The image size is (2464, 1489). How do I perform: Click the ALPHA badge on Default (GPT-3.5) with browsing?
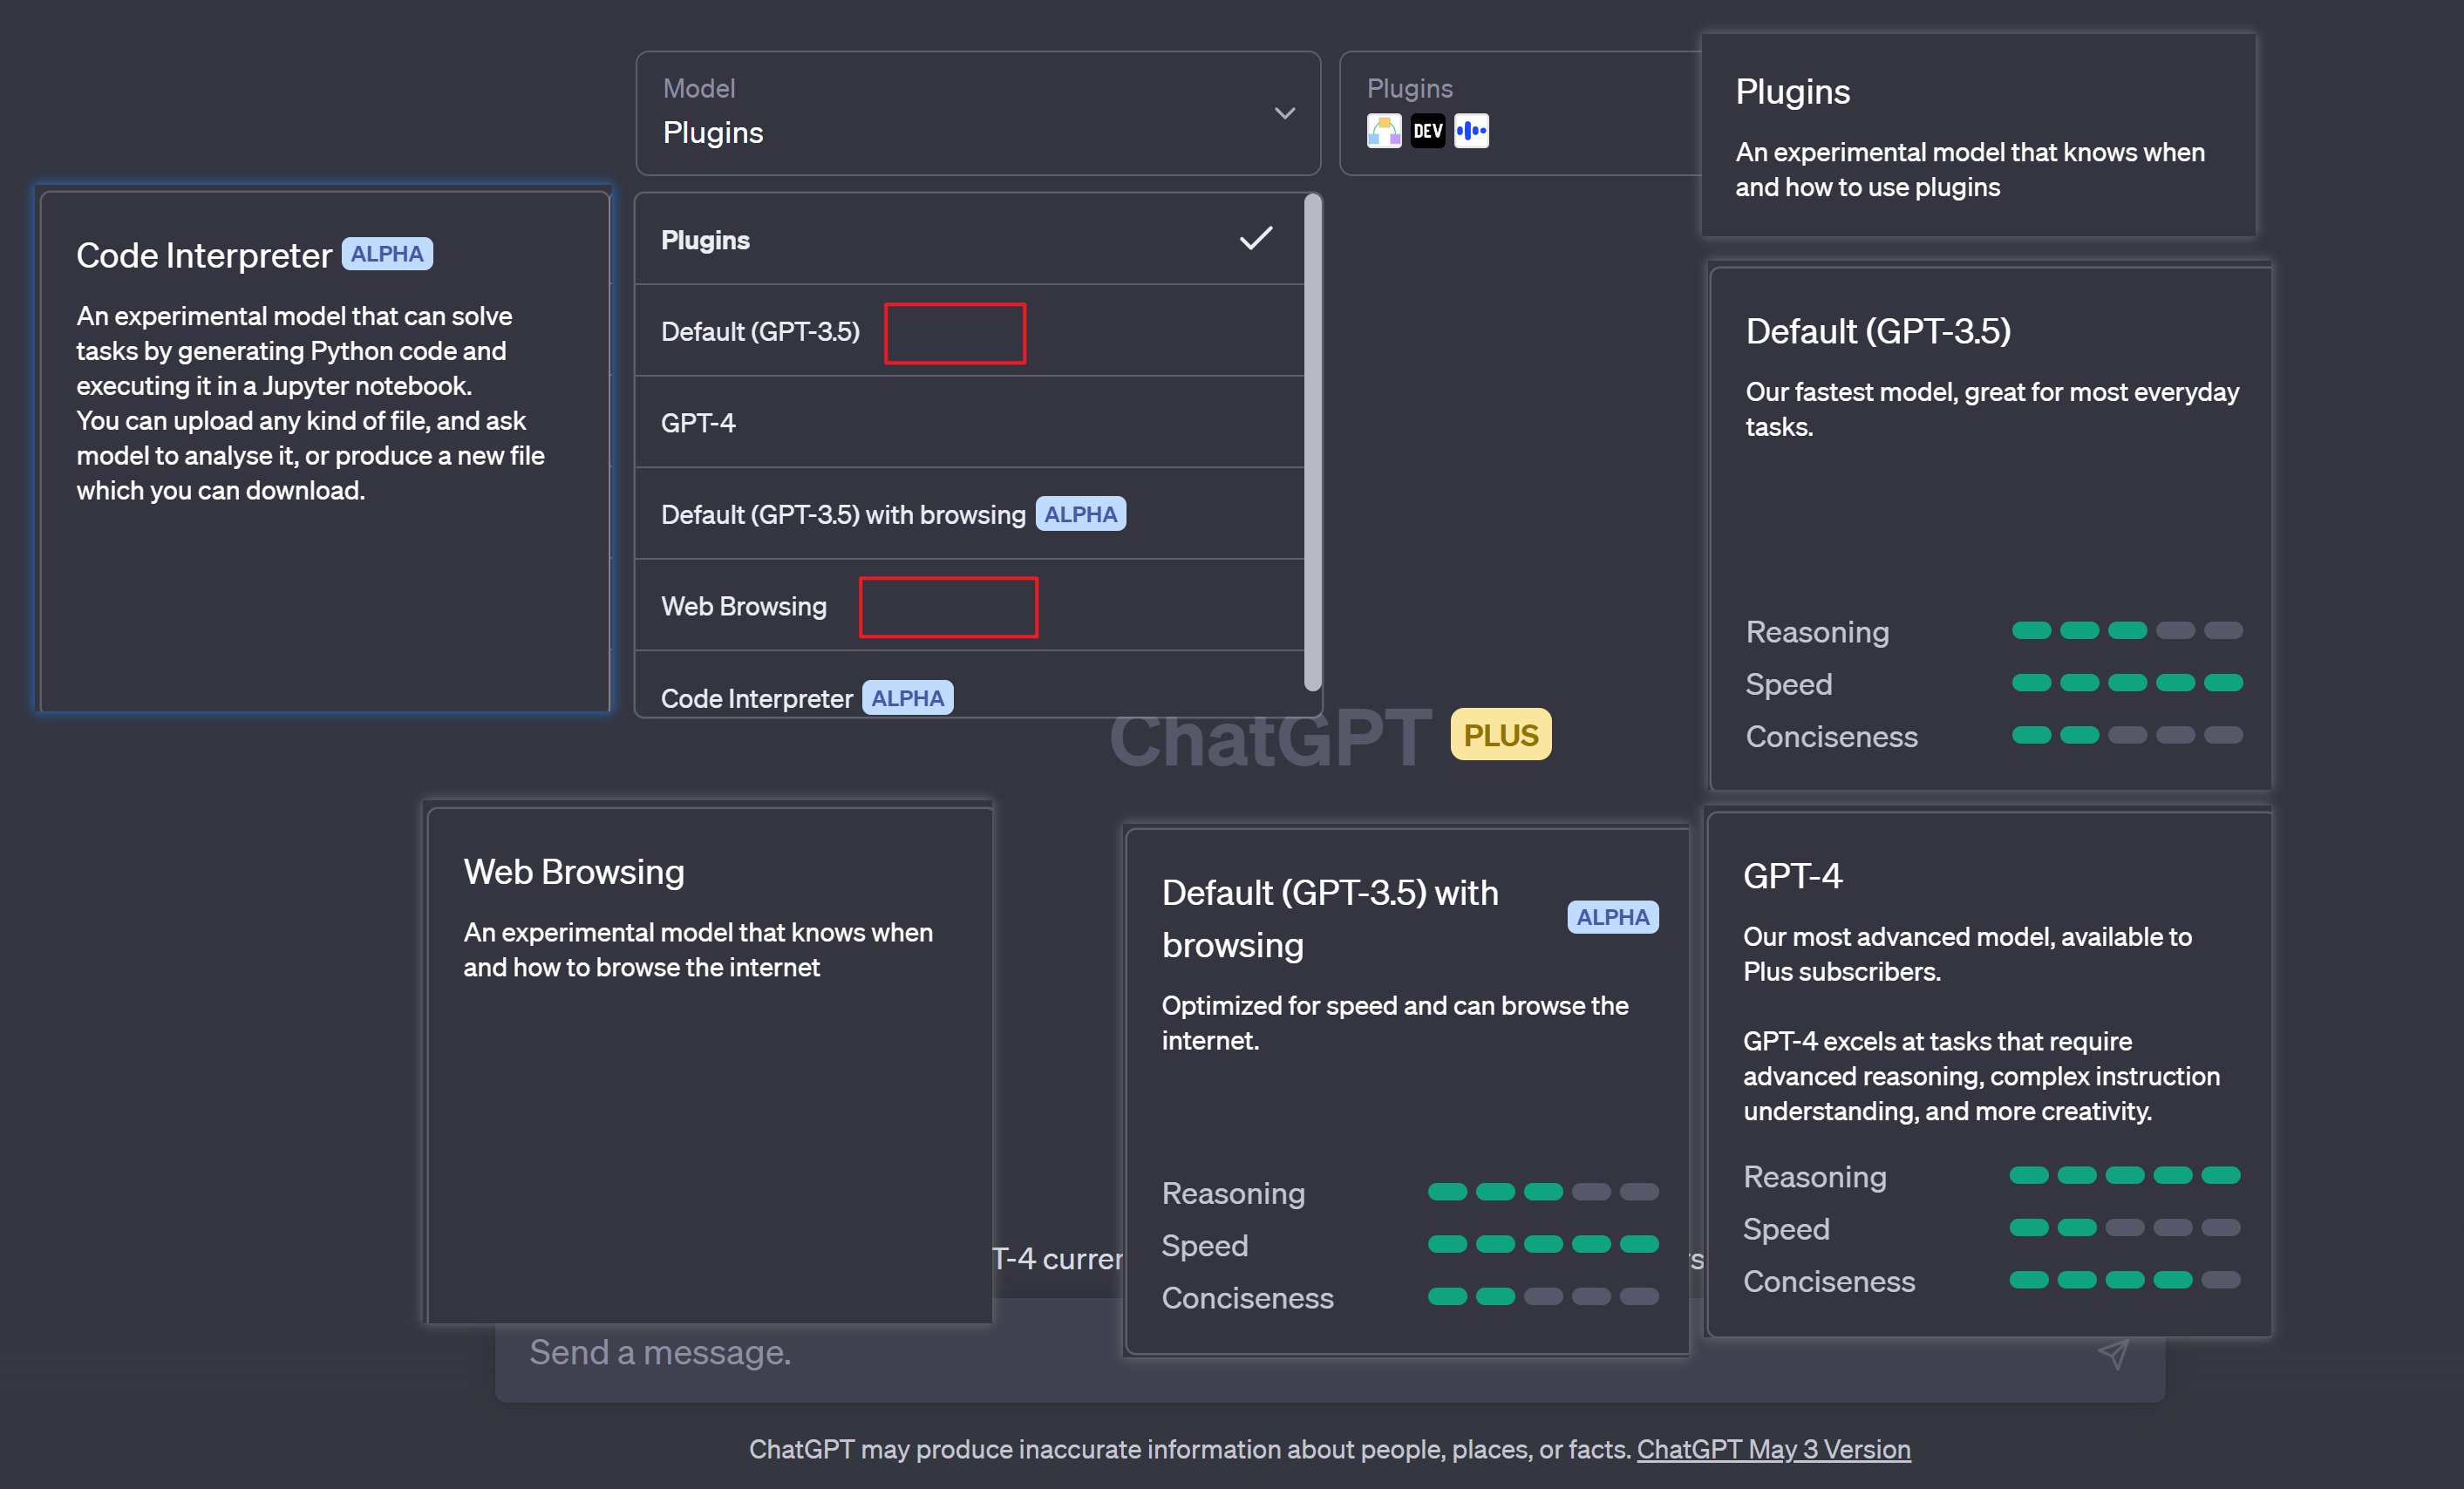click(x=1081, y=513)
